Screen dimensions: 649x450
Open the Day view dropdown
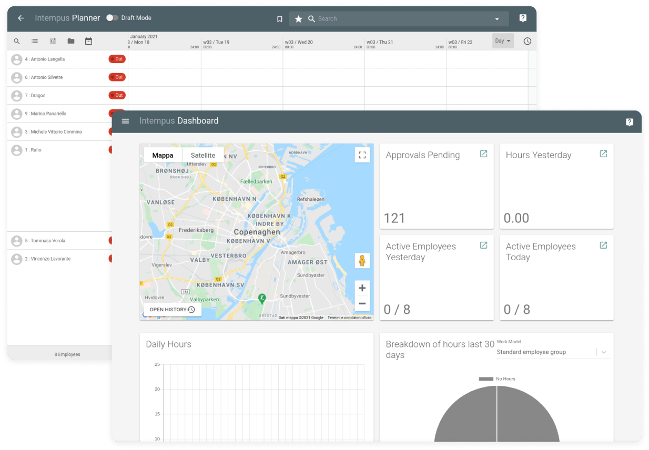[x=503, y=41]
